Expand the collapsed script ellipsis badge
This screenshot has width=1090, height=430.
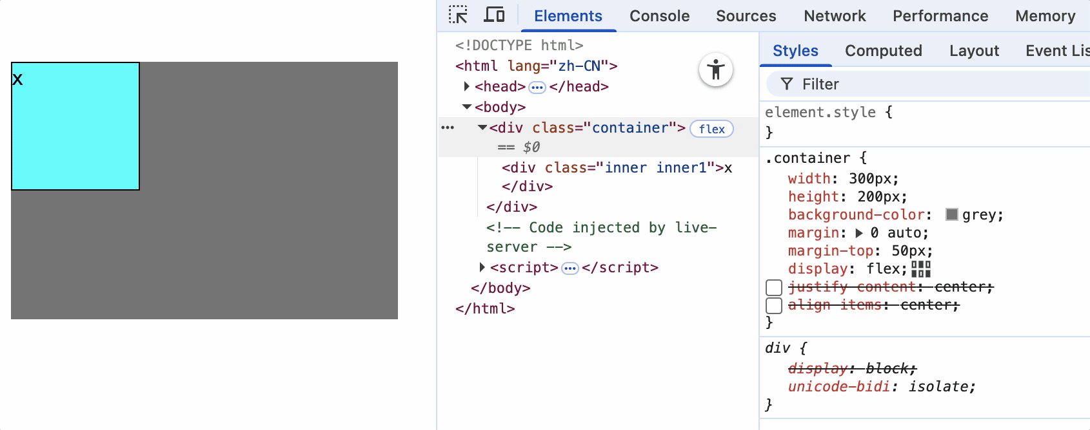(x=570, y=268)
